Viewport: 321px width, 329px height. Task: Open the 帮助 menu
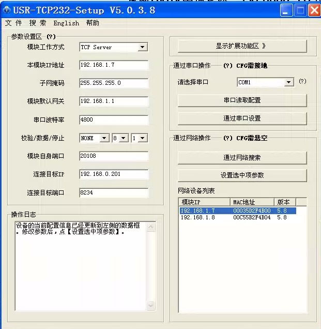(93, 23)
